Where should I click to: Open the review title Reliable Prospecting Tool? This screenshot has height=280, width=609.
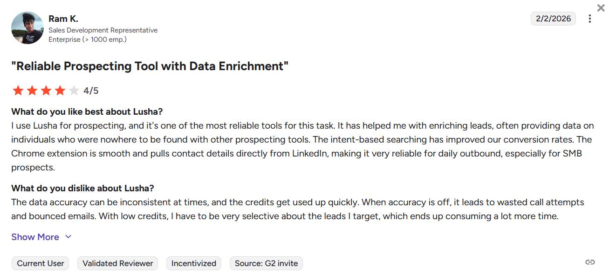point(150,66)
